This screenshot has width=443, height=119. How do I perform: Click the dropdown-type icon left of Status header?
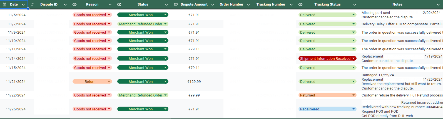(119, 4)
